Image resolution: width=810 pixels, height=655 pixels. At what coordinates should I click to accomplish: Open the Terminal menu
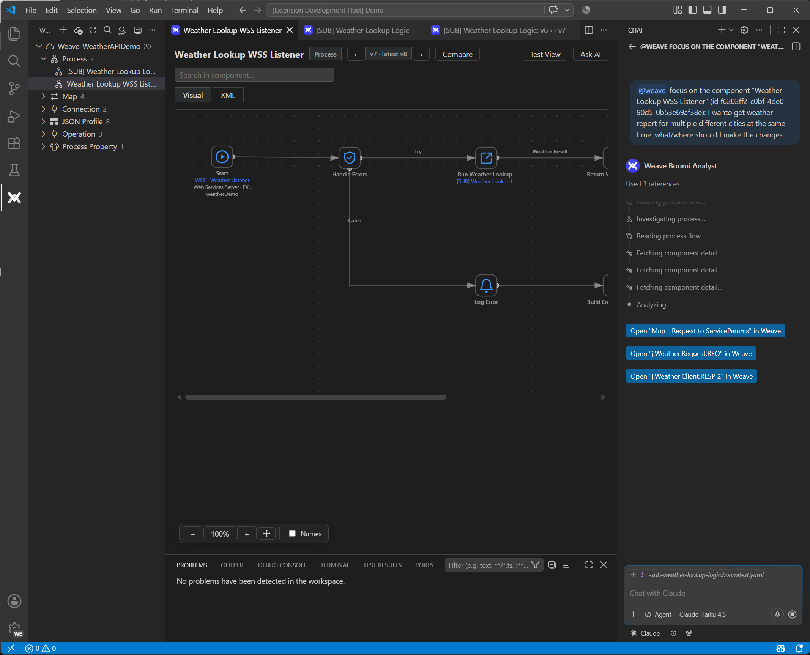(x=184, y=10)
